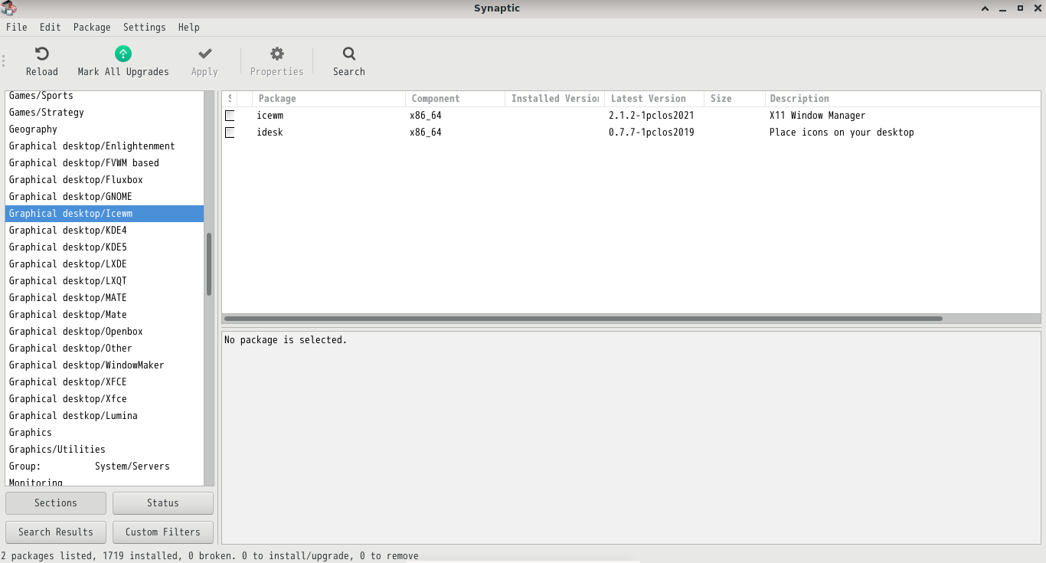Select Graphical desktop/Icewm section
1046x563 pixels.
point(104,214)
